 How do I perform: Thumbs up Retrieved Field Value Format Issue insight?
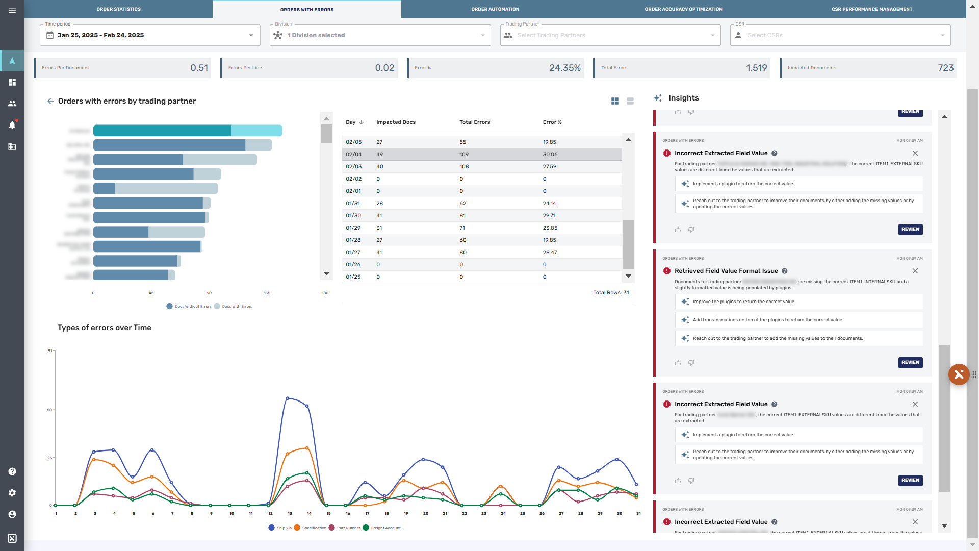pos(678,363)
